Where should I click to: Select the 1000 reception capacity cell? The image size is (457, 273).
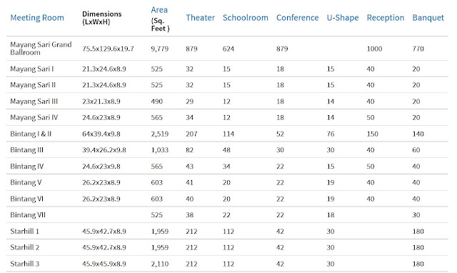[374, 49]
